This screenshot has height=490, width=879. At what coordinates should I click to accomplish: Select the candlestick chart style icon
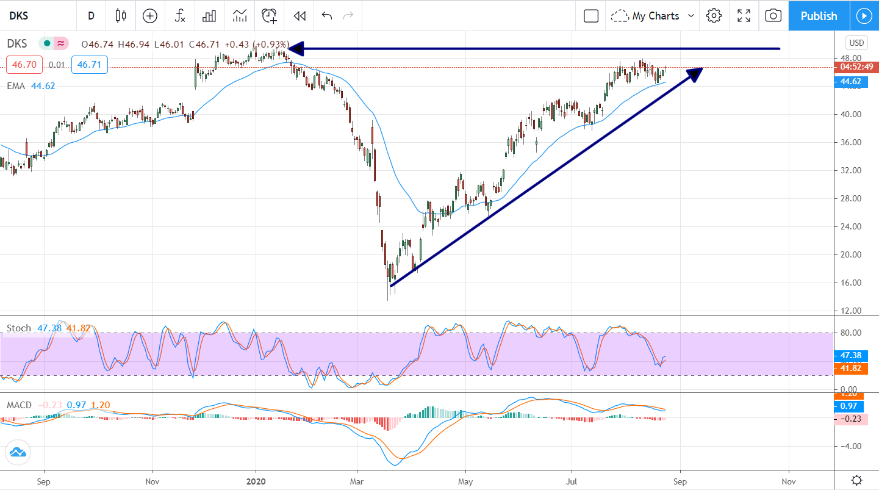pos(120,16)
